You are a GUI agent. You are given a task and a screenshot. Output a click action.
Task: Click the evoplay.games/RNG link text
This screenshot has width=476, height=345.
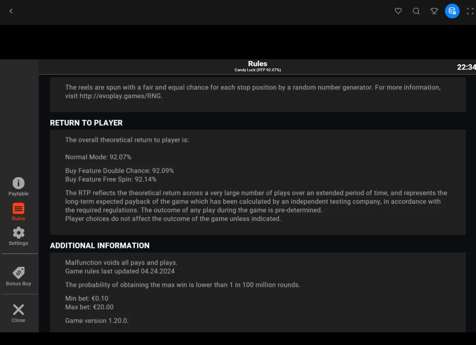coord(120,96)
